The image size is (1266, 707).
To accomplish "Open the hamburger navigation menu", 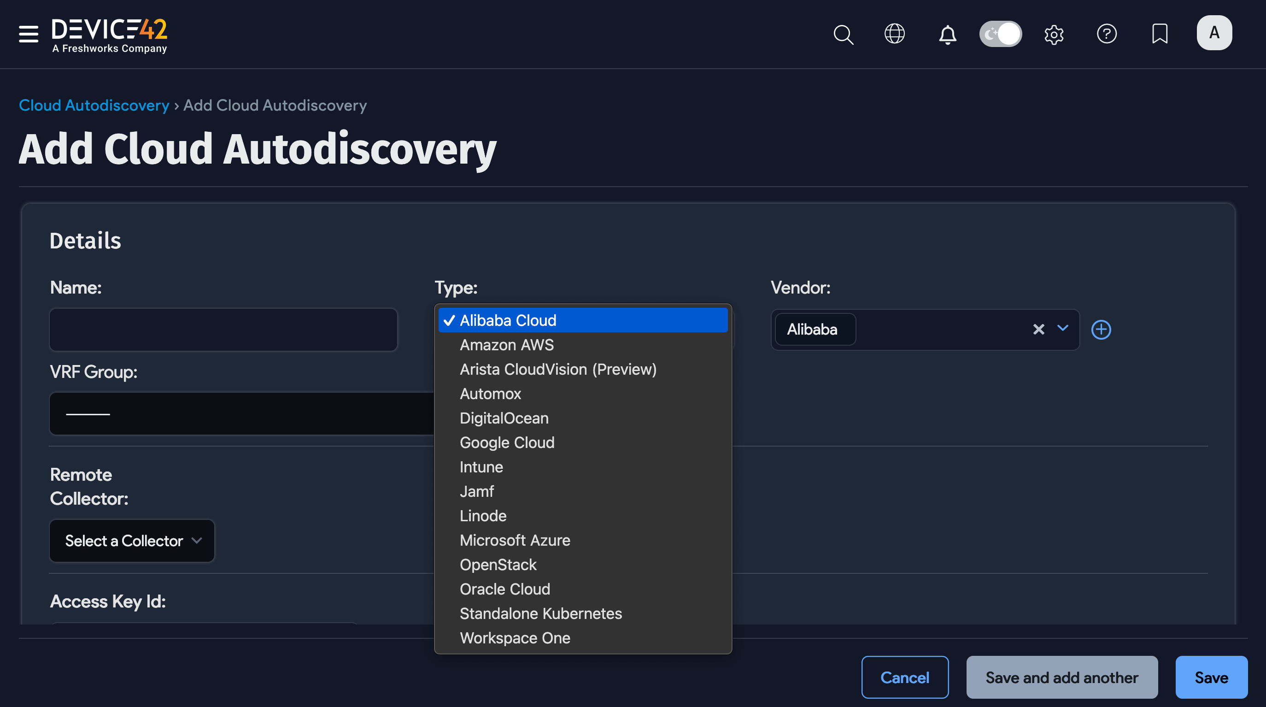I will tap(28, 35).
